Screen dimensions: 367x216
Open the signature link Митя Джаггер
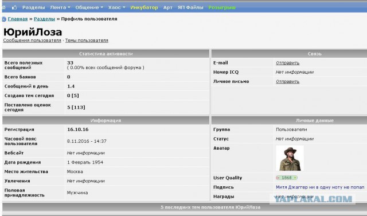pyautogui.click(x=320, y=187)
